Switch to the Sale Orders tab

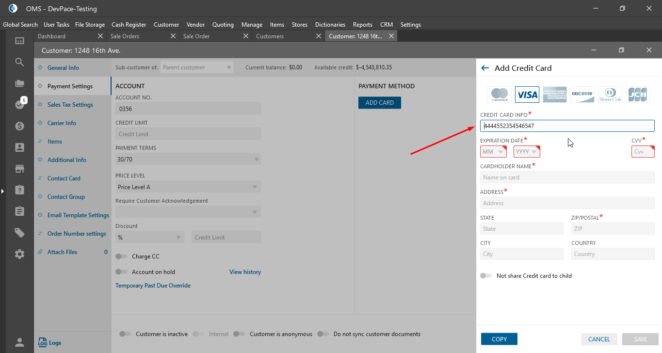125,36
